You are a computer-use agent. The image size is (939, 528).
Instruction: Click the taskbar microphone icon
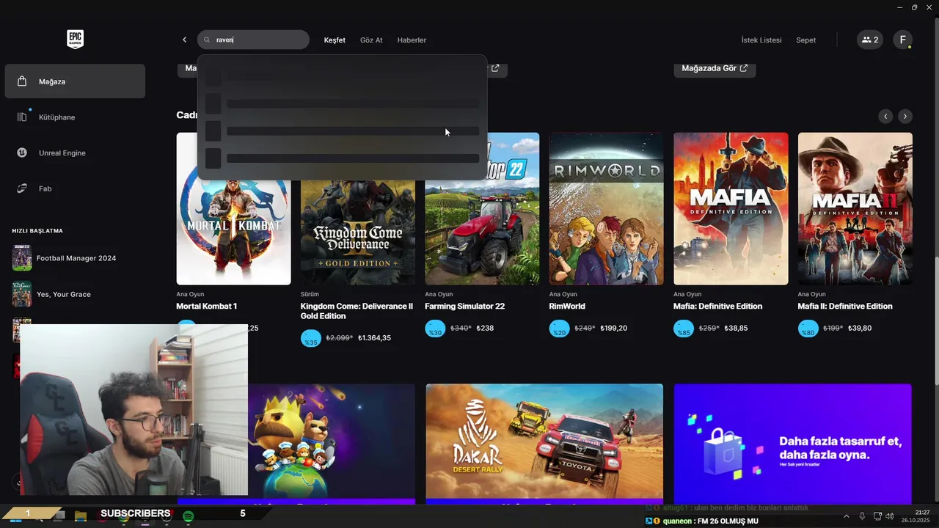[862, 516]
